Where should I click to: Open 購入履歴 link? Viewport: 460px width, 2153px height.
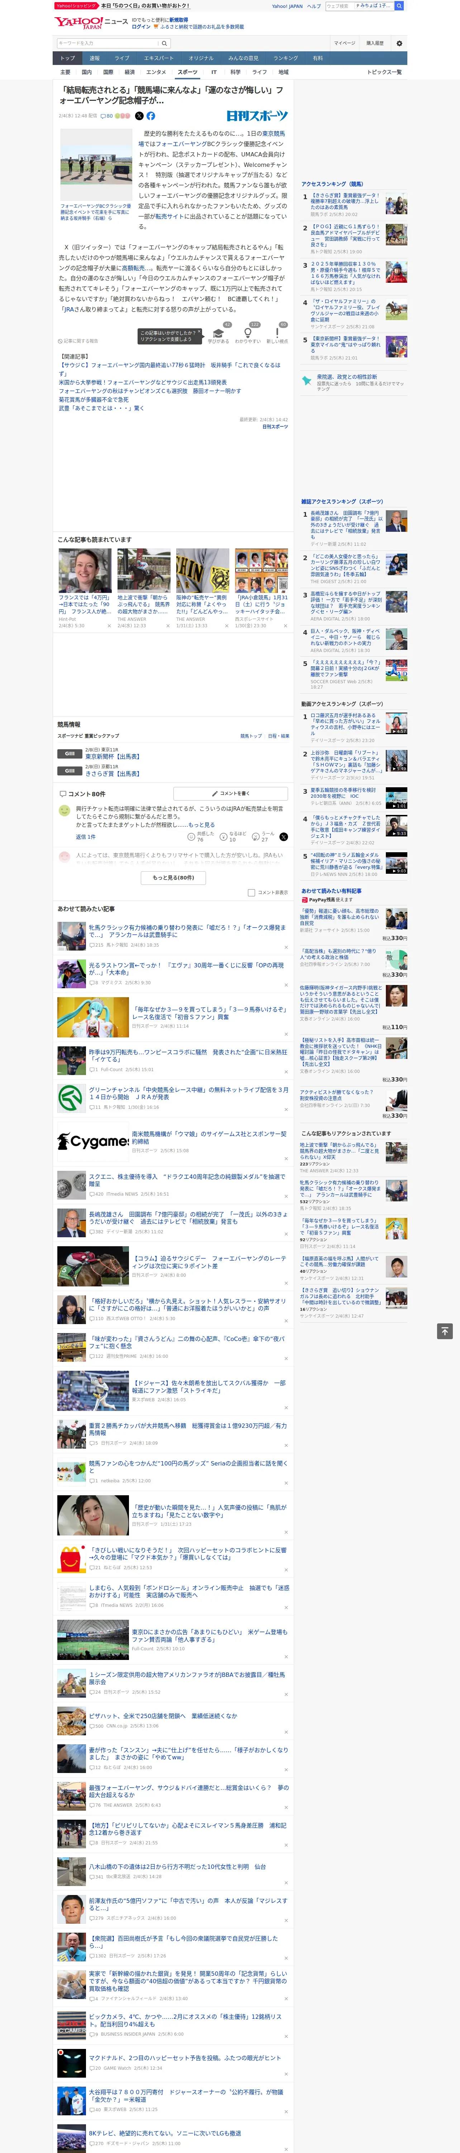[x=375, y=43]
